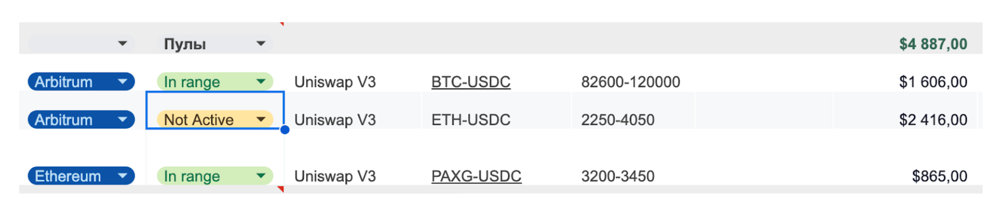Select the ETH-USDC cell

coord(471,120)
